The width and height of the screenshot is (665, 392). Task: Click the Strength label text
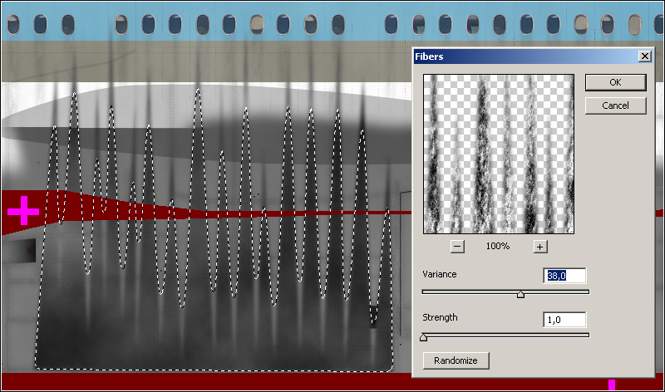pos(440,317)
